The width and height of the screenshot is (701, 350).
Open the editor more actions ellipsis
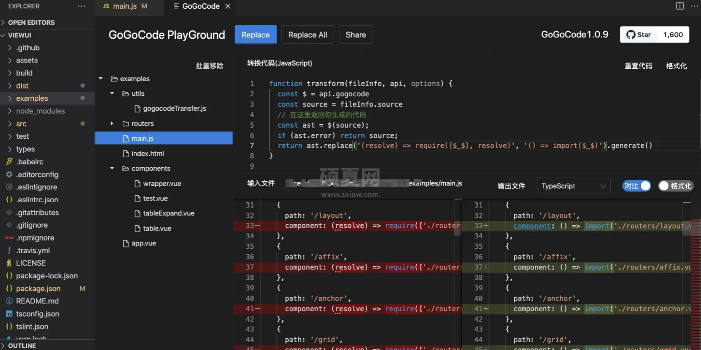click(x=694, y=6)
